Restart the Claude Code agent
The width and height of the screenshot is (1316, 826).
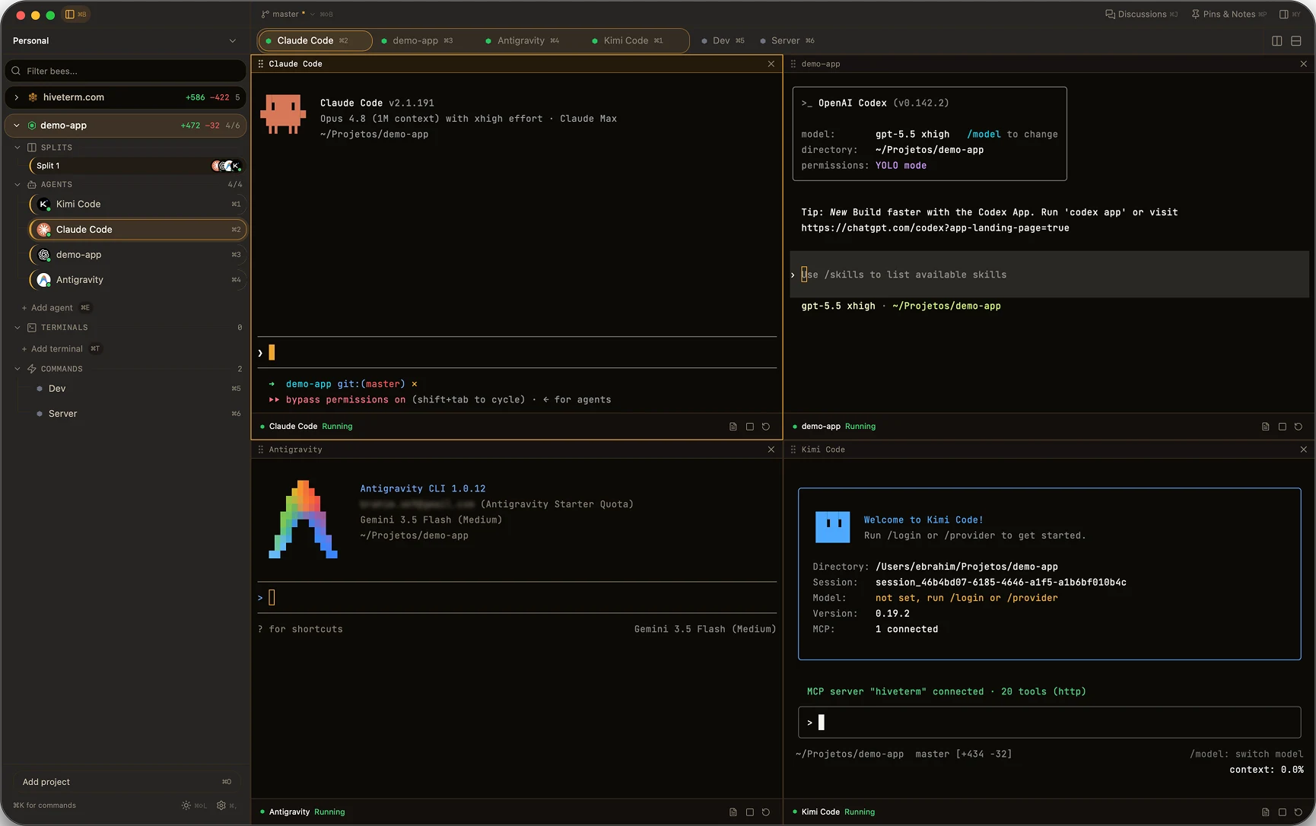pos(766,427)
